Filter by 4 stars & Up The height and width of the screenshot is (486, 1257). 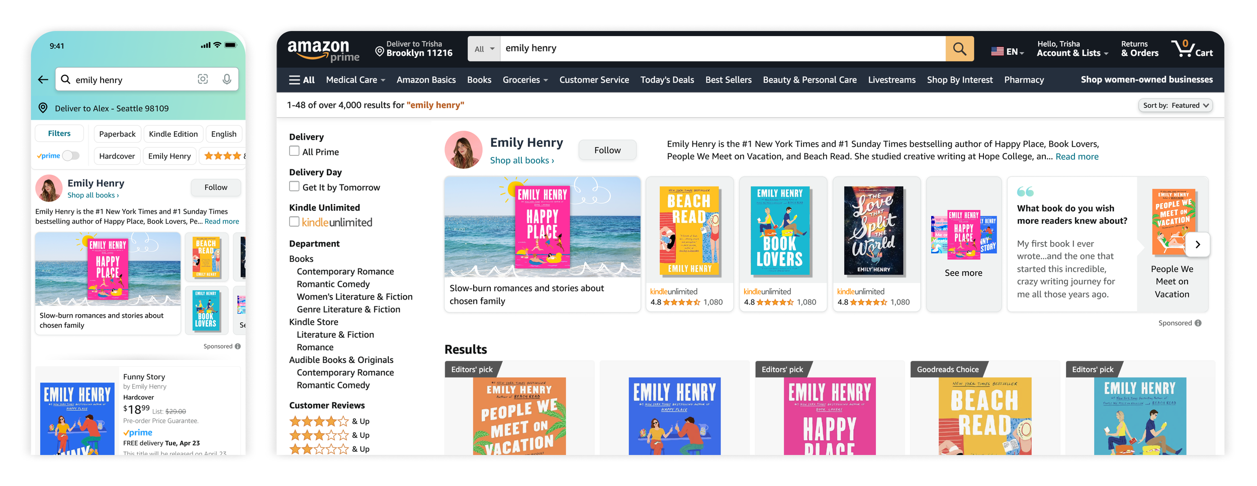point(329,421)
